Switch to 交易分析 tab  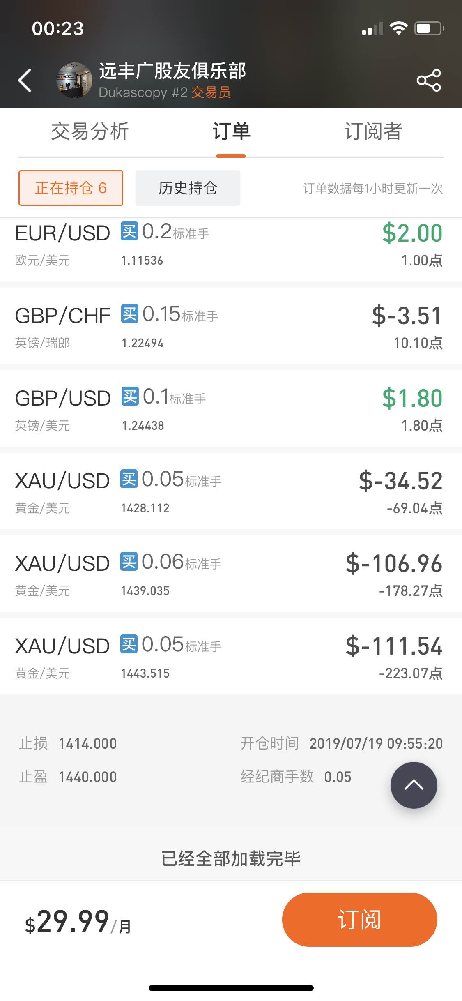(x=90, y=131)
